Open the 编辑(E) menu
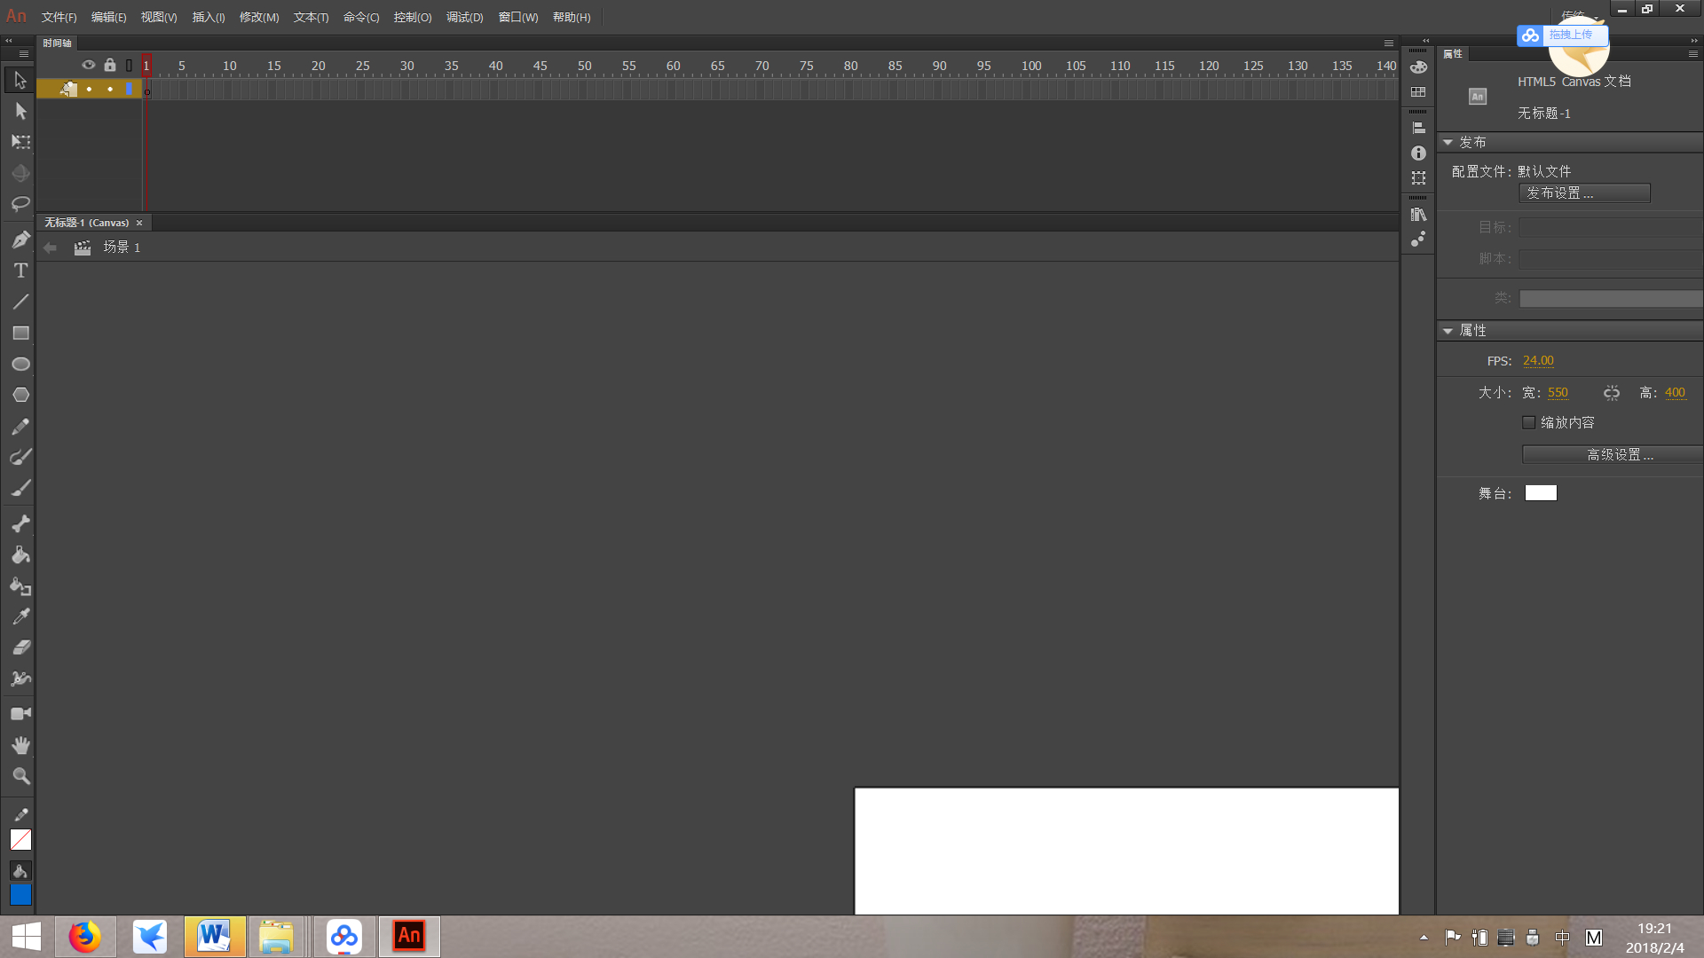Screen dimensions: 1704x958 (x=108, y=18)
